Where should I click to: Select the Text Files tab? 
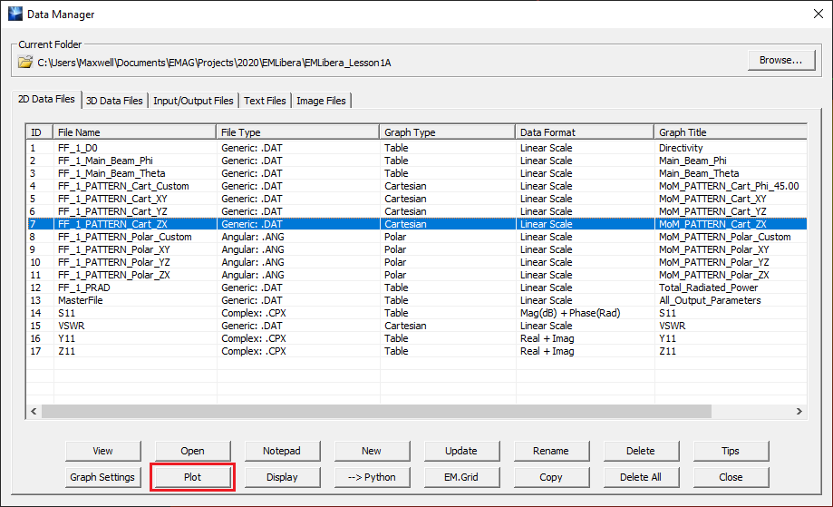(x=265, y=101)
